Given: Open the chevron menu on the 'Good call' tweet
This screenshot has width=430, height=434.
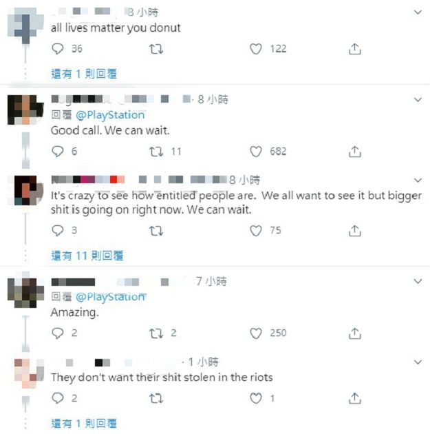Looking at the screenshot, I should click(x=418, y=100).
